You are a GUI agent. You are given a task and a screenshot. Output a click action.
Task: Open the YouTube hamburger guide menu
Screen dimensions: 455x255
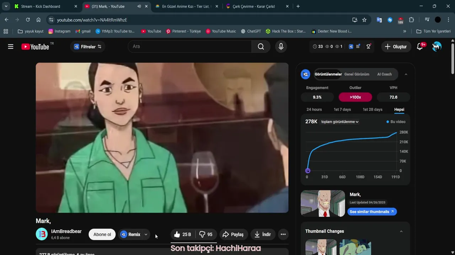(11, 46)
